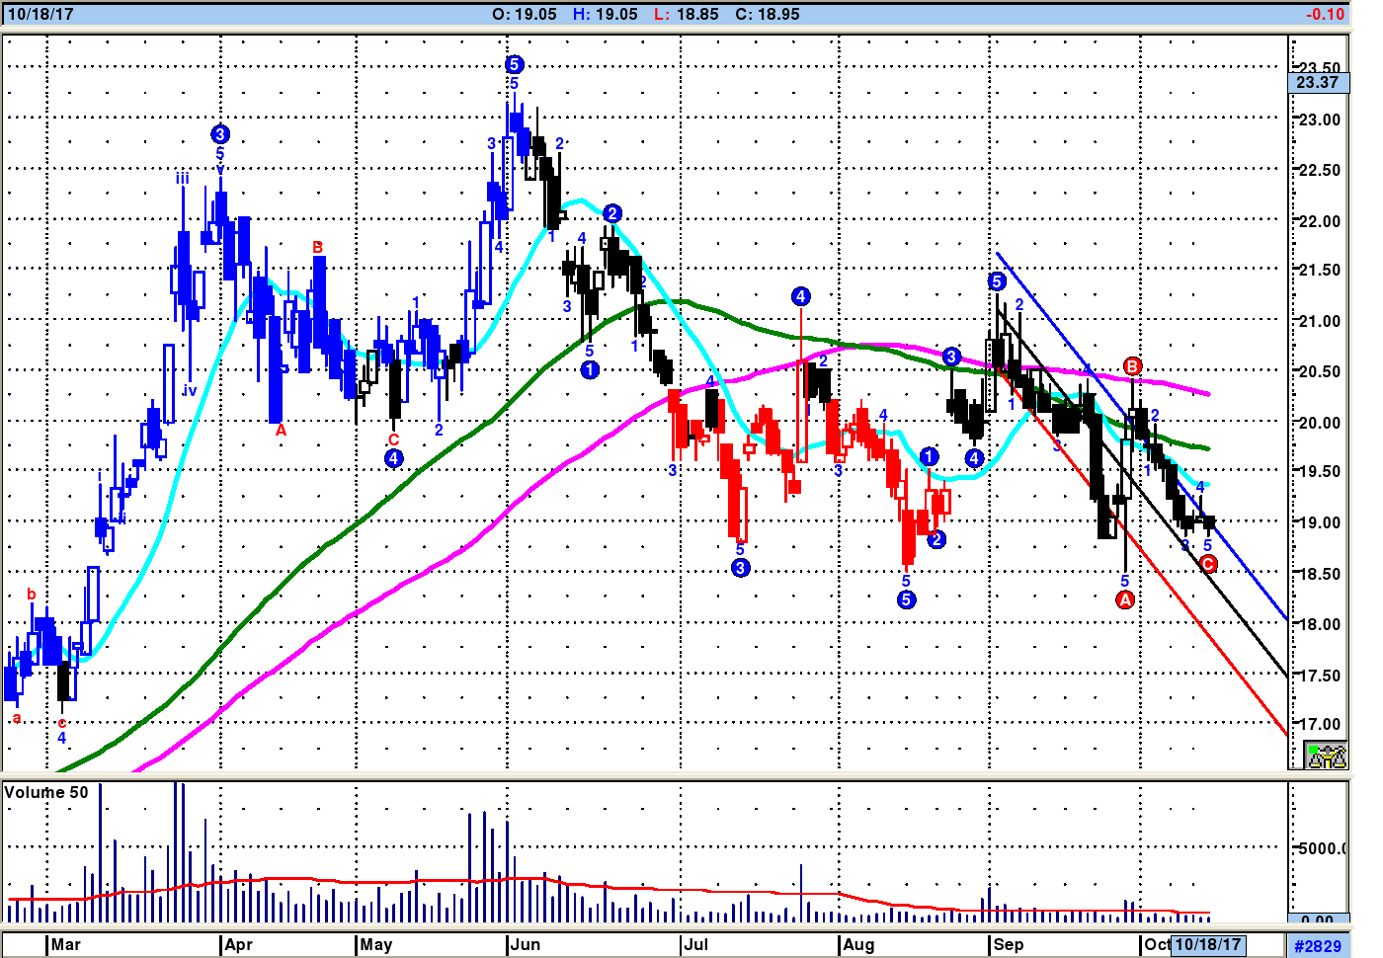Viewport: 1383px width, 958px height.
Task: Click the 23.37 price cursor label
Action: (1318, 82)
